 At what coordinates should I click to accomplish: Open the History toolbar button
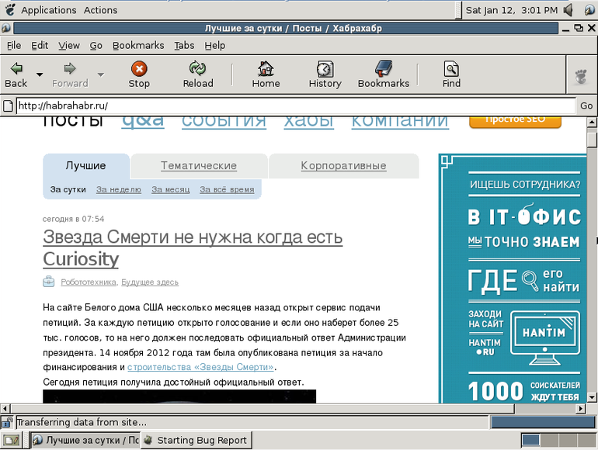click(325, 74)
